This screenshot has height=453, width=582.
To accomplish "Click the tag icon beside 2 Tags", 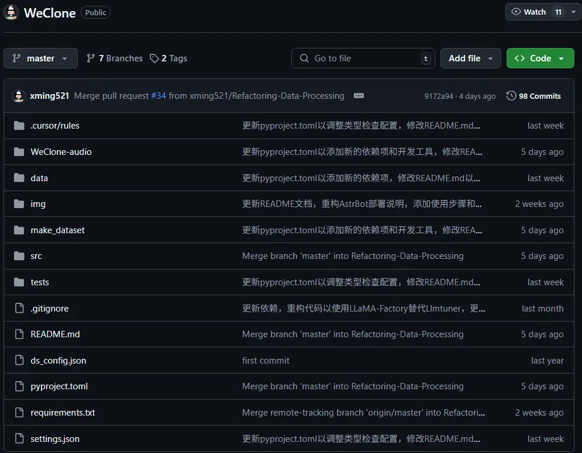I will tap(154, 58).
